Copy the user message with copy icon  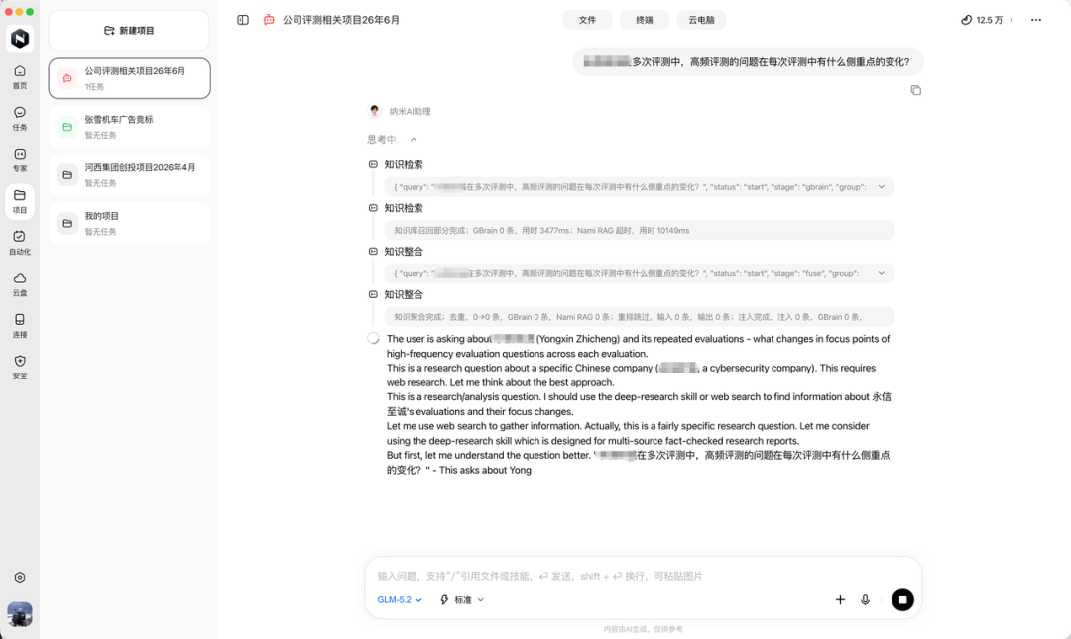click(916, 90)
